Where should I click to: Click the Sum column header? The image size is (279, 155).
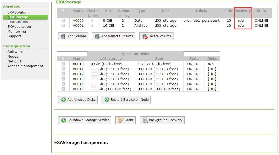tap(159, 59)
